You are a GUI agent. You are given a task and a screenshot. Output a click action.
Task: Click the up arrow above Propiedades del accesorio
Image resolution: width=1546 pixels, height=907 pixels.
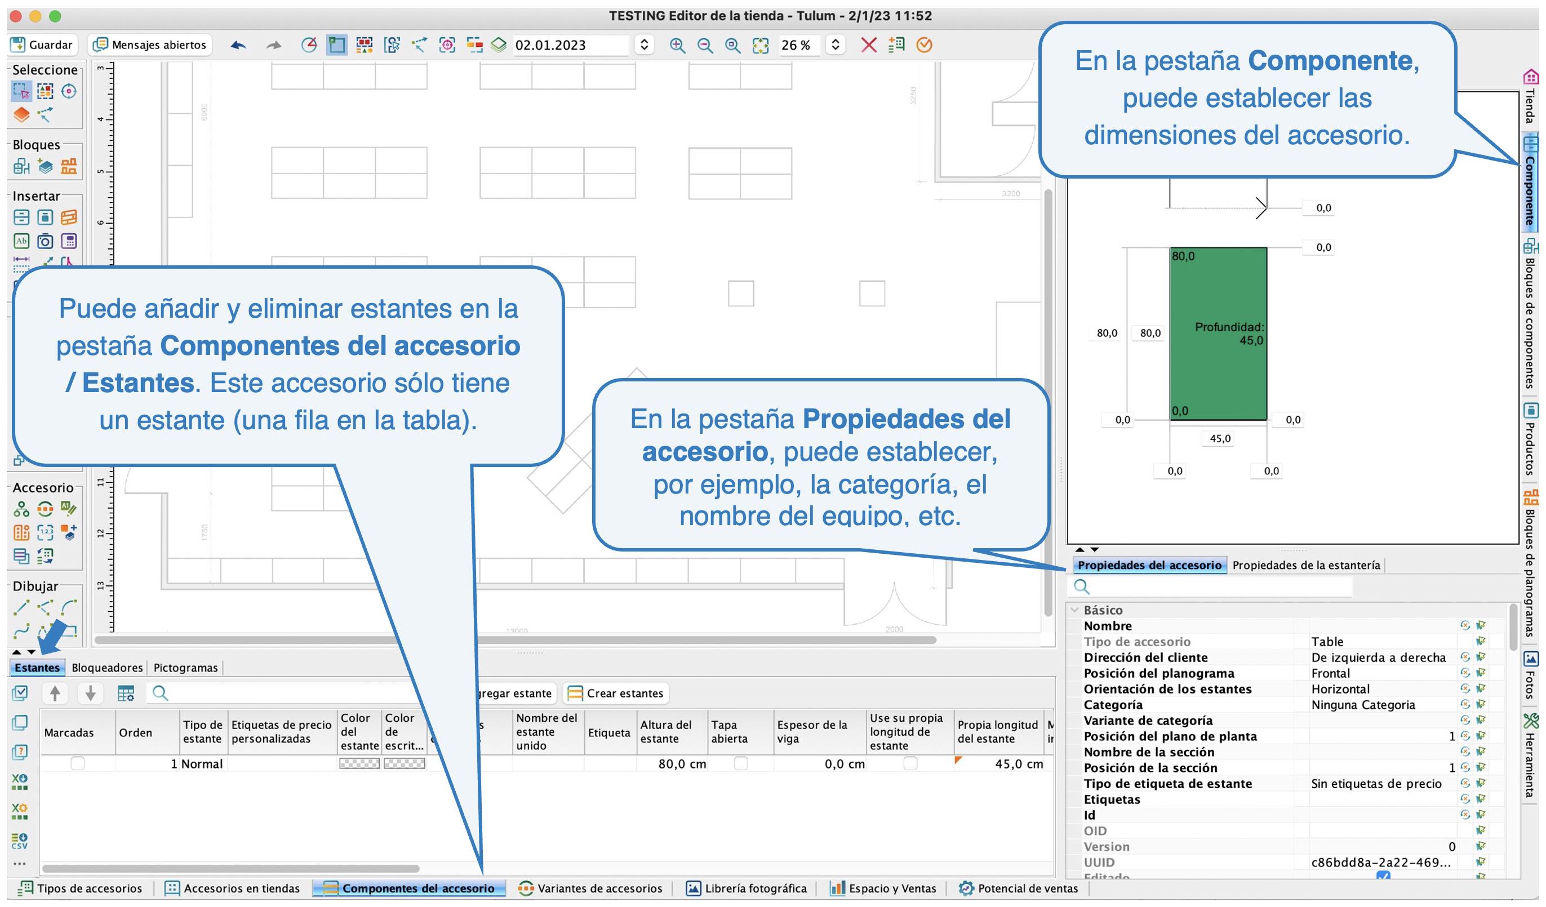click(1079, 550)
